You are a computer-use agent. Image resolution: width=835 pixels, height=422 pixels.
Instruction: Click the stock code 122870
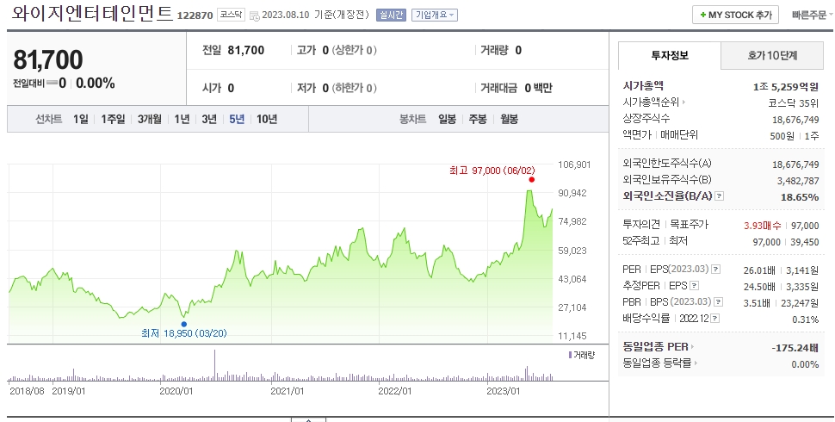coord(195,16)
